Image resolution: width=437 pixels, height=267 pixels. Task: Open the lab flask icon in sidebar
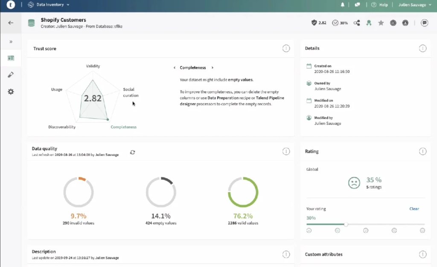[11, 75]
